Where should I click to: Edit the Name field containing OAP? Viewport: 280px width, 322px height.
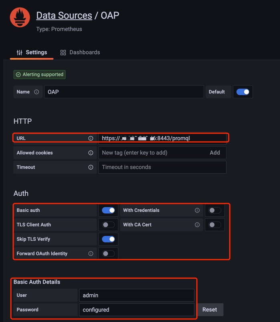pos(124,92)
